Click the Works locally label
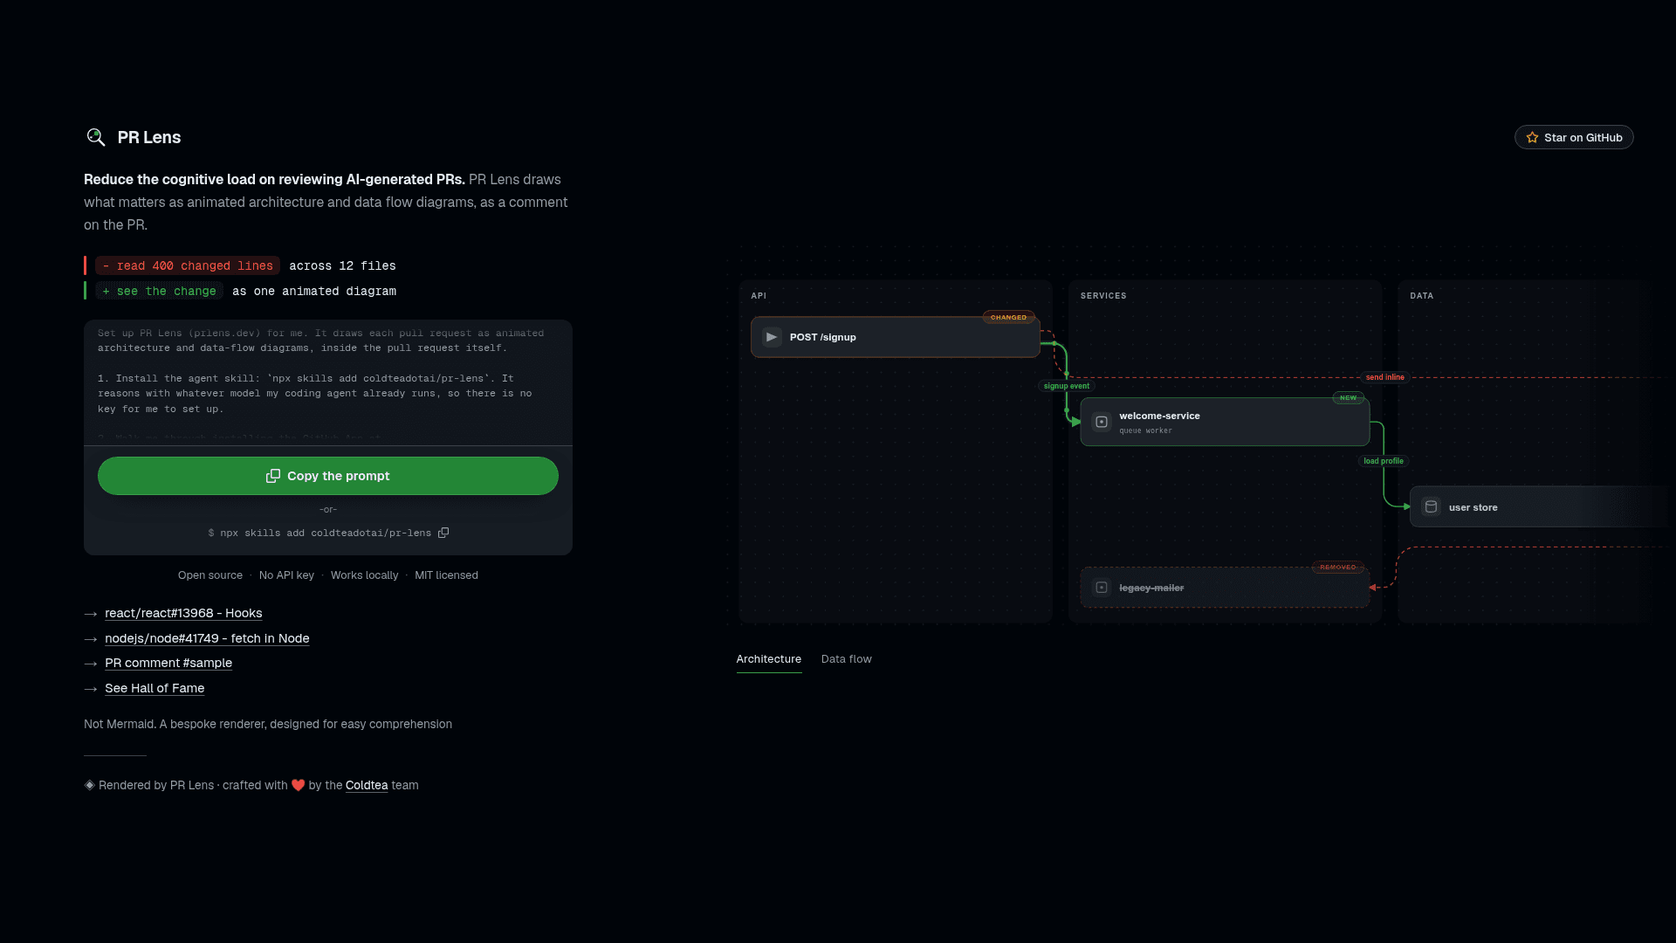The image size is (1676, 943). coord(364,575)
